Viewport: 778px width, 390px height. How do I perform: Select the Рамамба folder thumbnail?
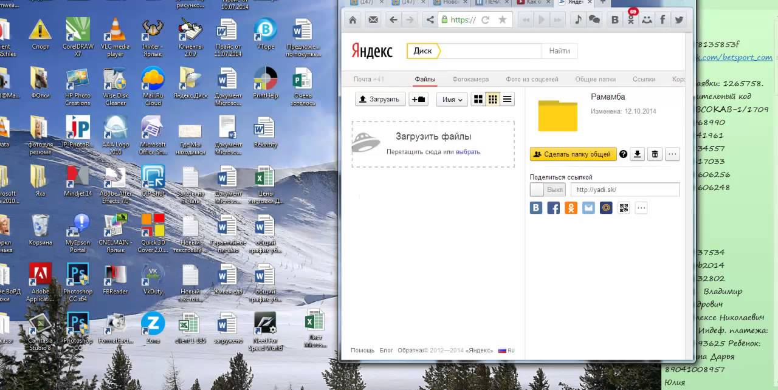(x=557, y=115)
